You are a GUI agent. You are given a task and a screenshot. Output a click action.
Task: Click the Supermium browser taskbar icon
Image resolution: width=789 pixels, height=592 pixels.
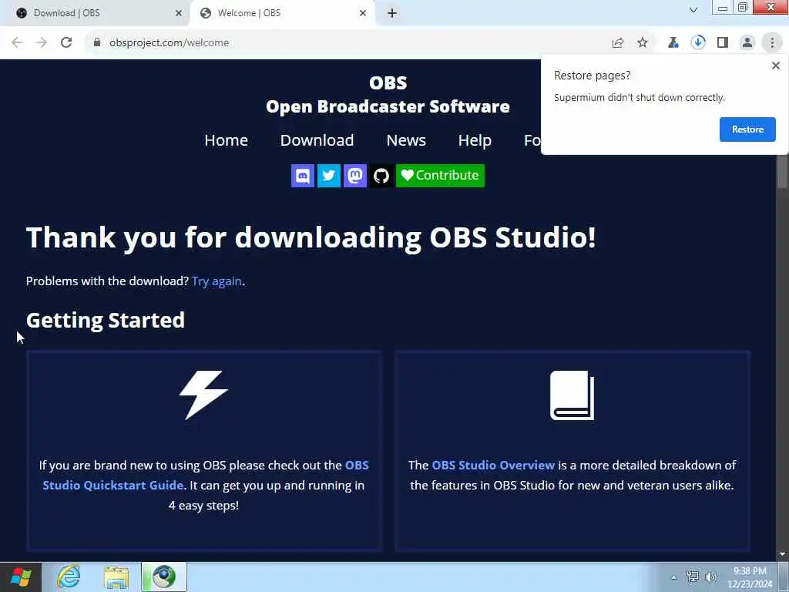[x=164, y=577]
